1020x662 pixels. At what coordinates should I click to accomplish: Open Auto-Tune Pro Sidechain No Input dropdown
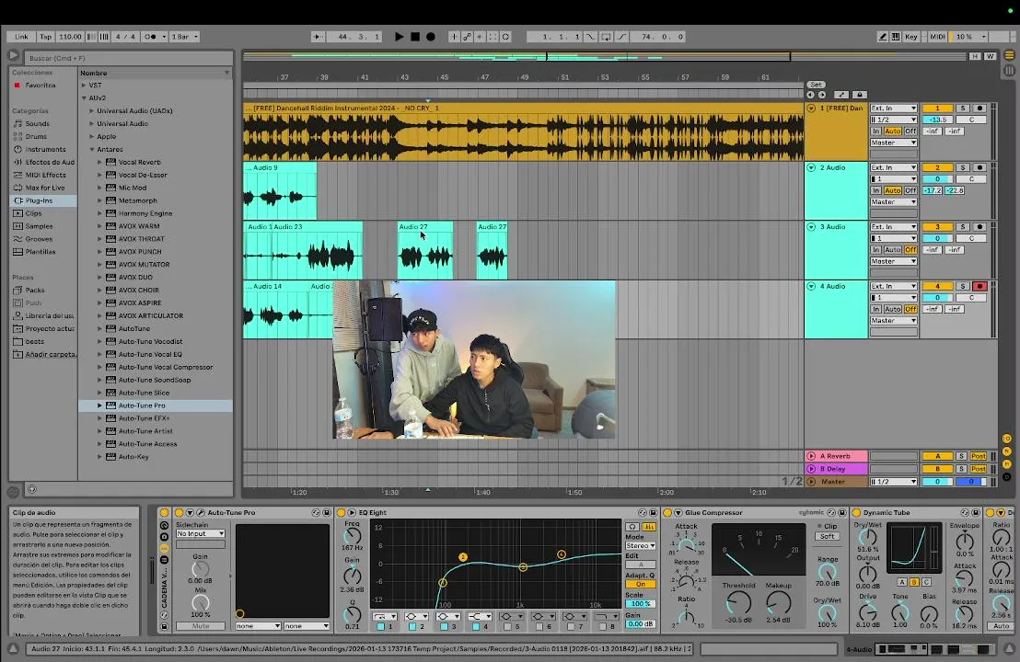201,533
